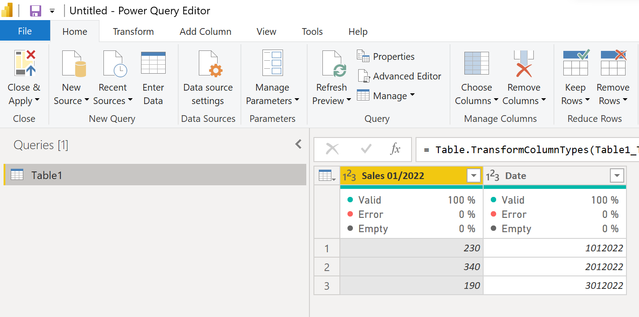Open the Help ribbon tab
This screenshot has width=639, height=317.
coord(358,31)
